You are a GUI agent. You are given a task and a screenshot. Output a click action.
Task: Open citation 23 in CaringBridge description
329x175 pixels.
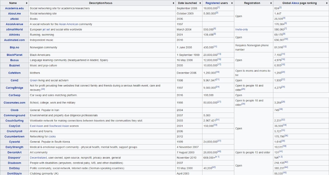tap(43, 89)
